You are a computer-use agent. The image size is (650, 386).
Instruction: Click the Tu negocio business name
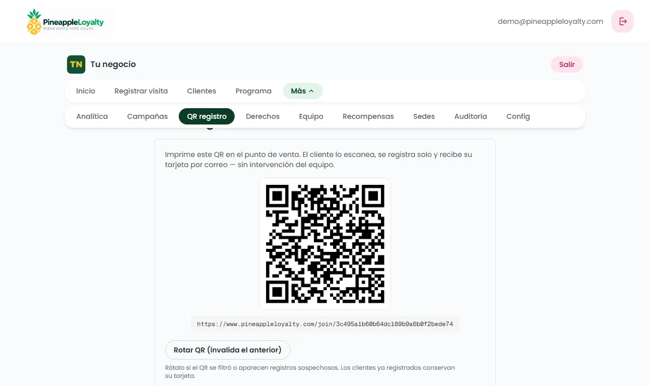pos(113,65)
